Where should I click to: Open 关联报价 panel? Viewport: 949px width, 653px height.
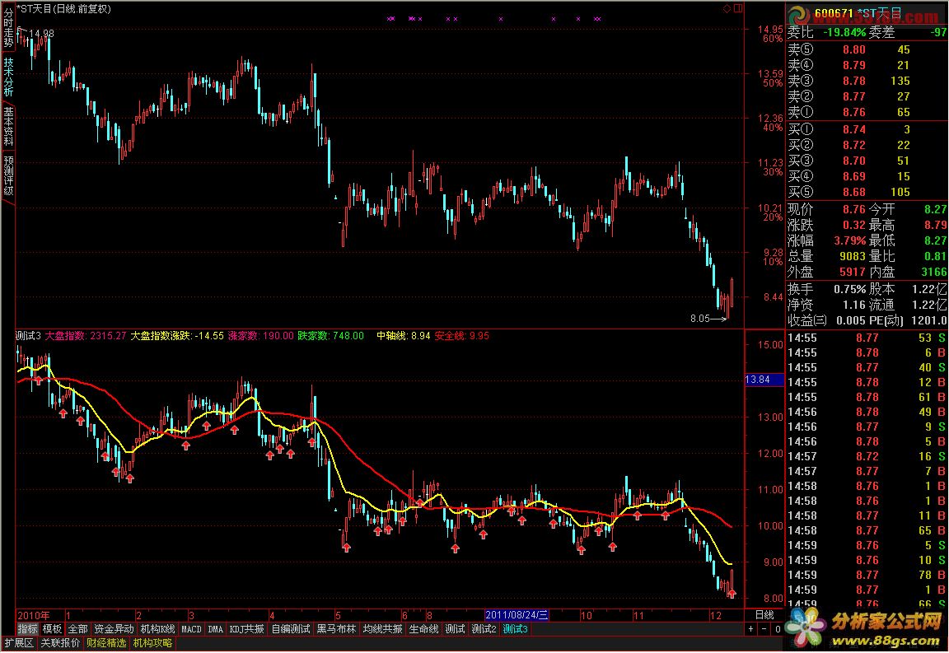click(x=60, y=643)
